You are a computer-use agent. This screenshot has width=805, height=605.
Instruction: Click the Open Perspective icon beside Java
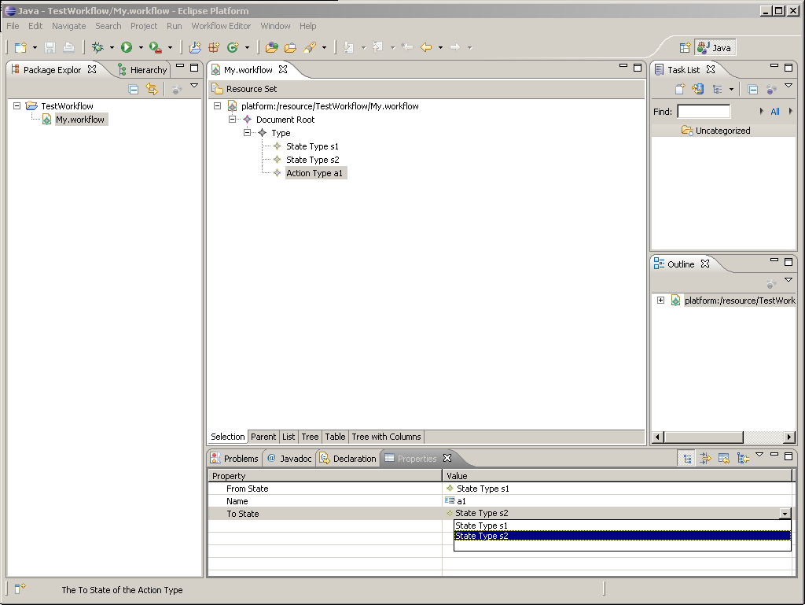685,47
